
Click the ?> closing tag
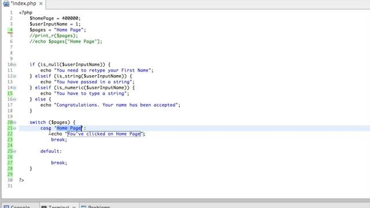coord(21,180)
